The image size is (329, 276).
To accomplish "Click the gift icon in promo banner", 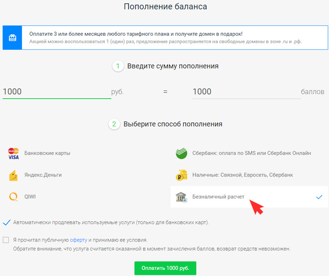I will 12,37.
